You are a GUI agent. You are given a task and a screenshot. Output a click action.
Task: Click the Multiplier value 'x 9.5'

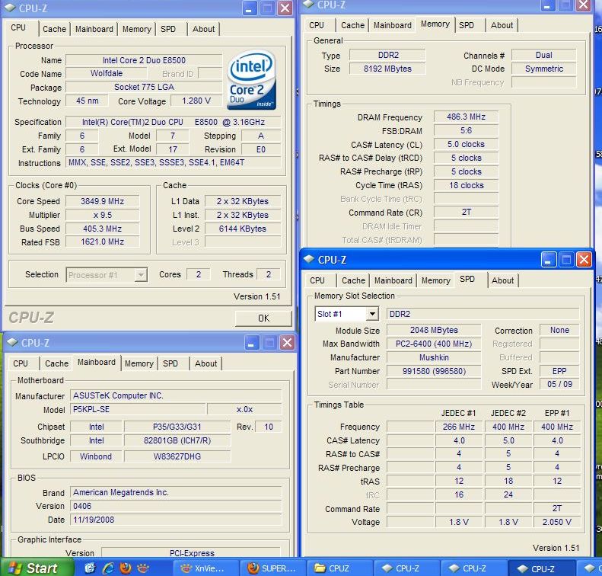[x=102, y=215]
